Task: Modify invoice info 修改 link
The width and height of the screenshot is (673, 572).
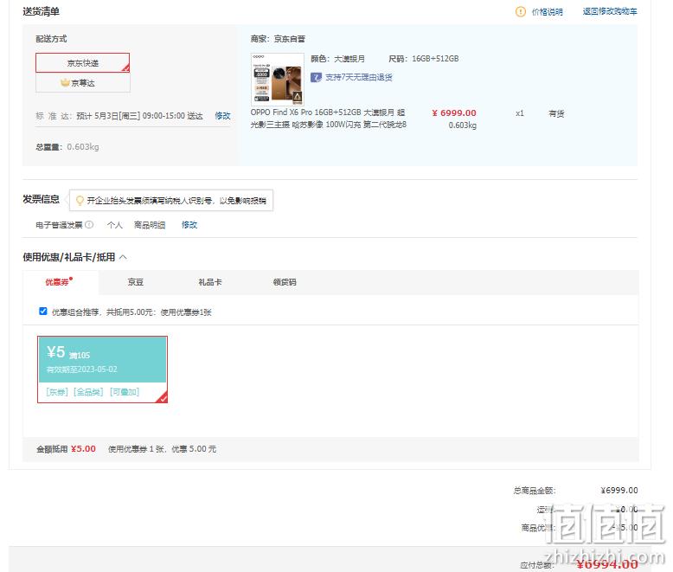Action: tap(189, 225)
